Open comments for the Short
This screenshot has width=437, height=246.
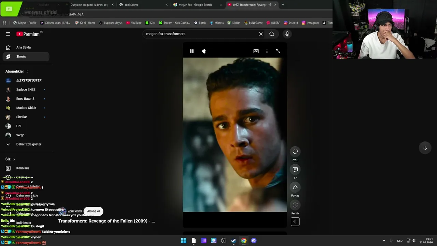click(x=295, y=169)
